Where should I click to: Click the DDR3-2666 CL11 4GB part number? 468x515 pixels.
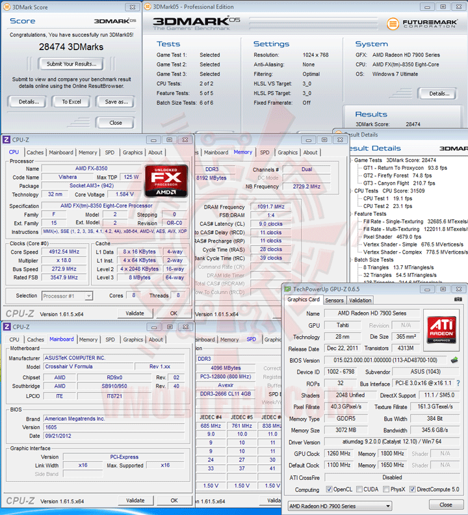[226, 393]
